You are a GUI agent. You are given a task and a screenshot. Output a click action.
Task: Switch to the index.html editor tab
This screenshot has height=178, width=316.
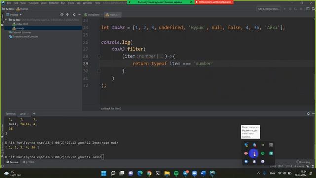tap(93, 15)
